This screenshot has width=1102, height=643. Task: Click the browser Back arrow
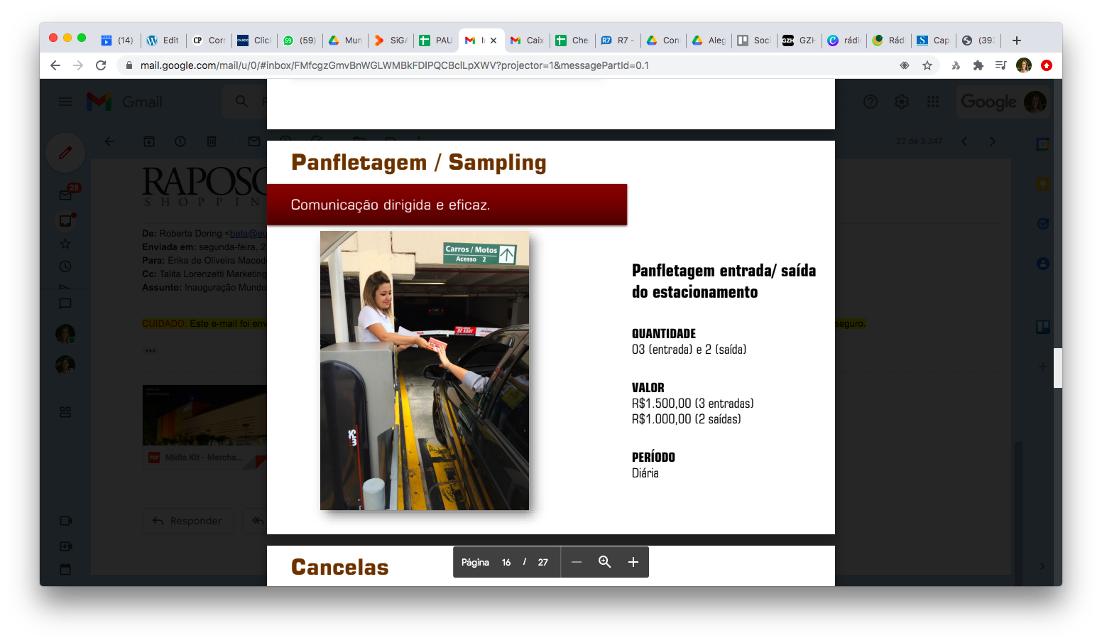(x=55, y=65)
